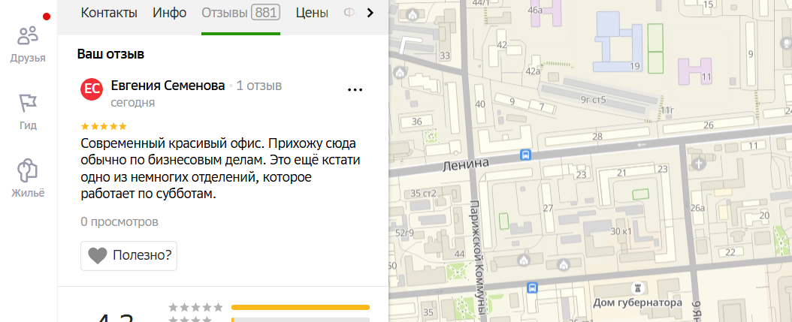The width and height of the screenshot is (792, 322).
Task: Select building 42а on map
Action: (533, 71)
